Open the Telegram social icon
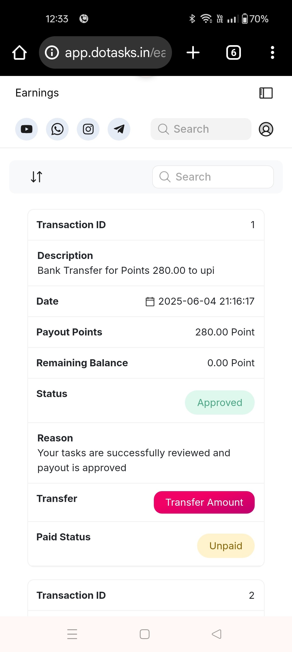 (x=119, y=129)
